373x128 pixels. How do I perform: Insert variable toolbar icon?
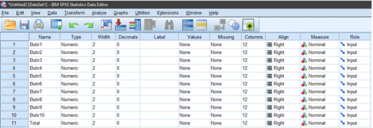click(201, 25)
